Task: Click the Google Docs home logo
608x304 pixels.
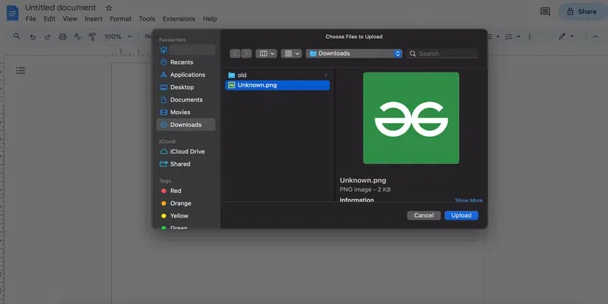Action: tap(12, 13)
